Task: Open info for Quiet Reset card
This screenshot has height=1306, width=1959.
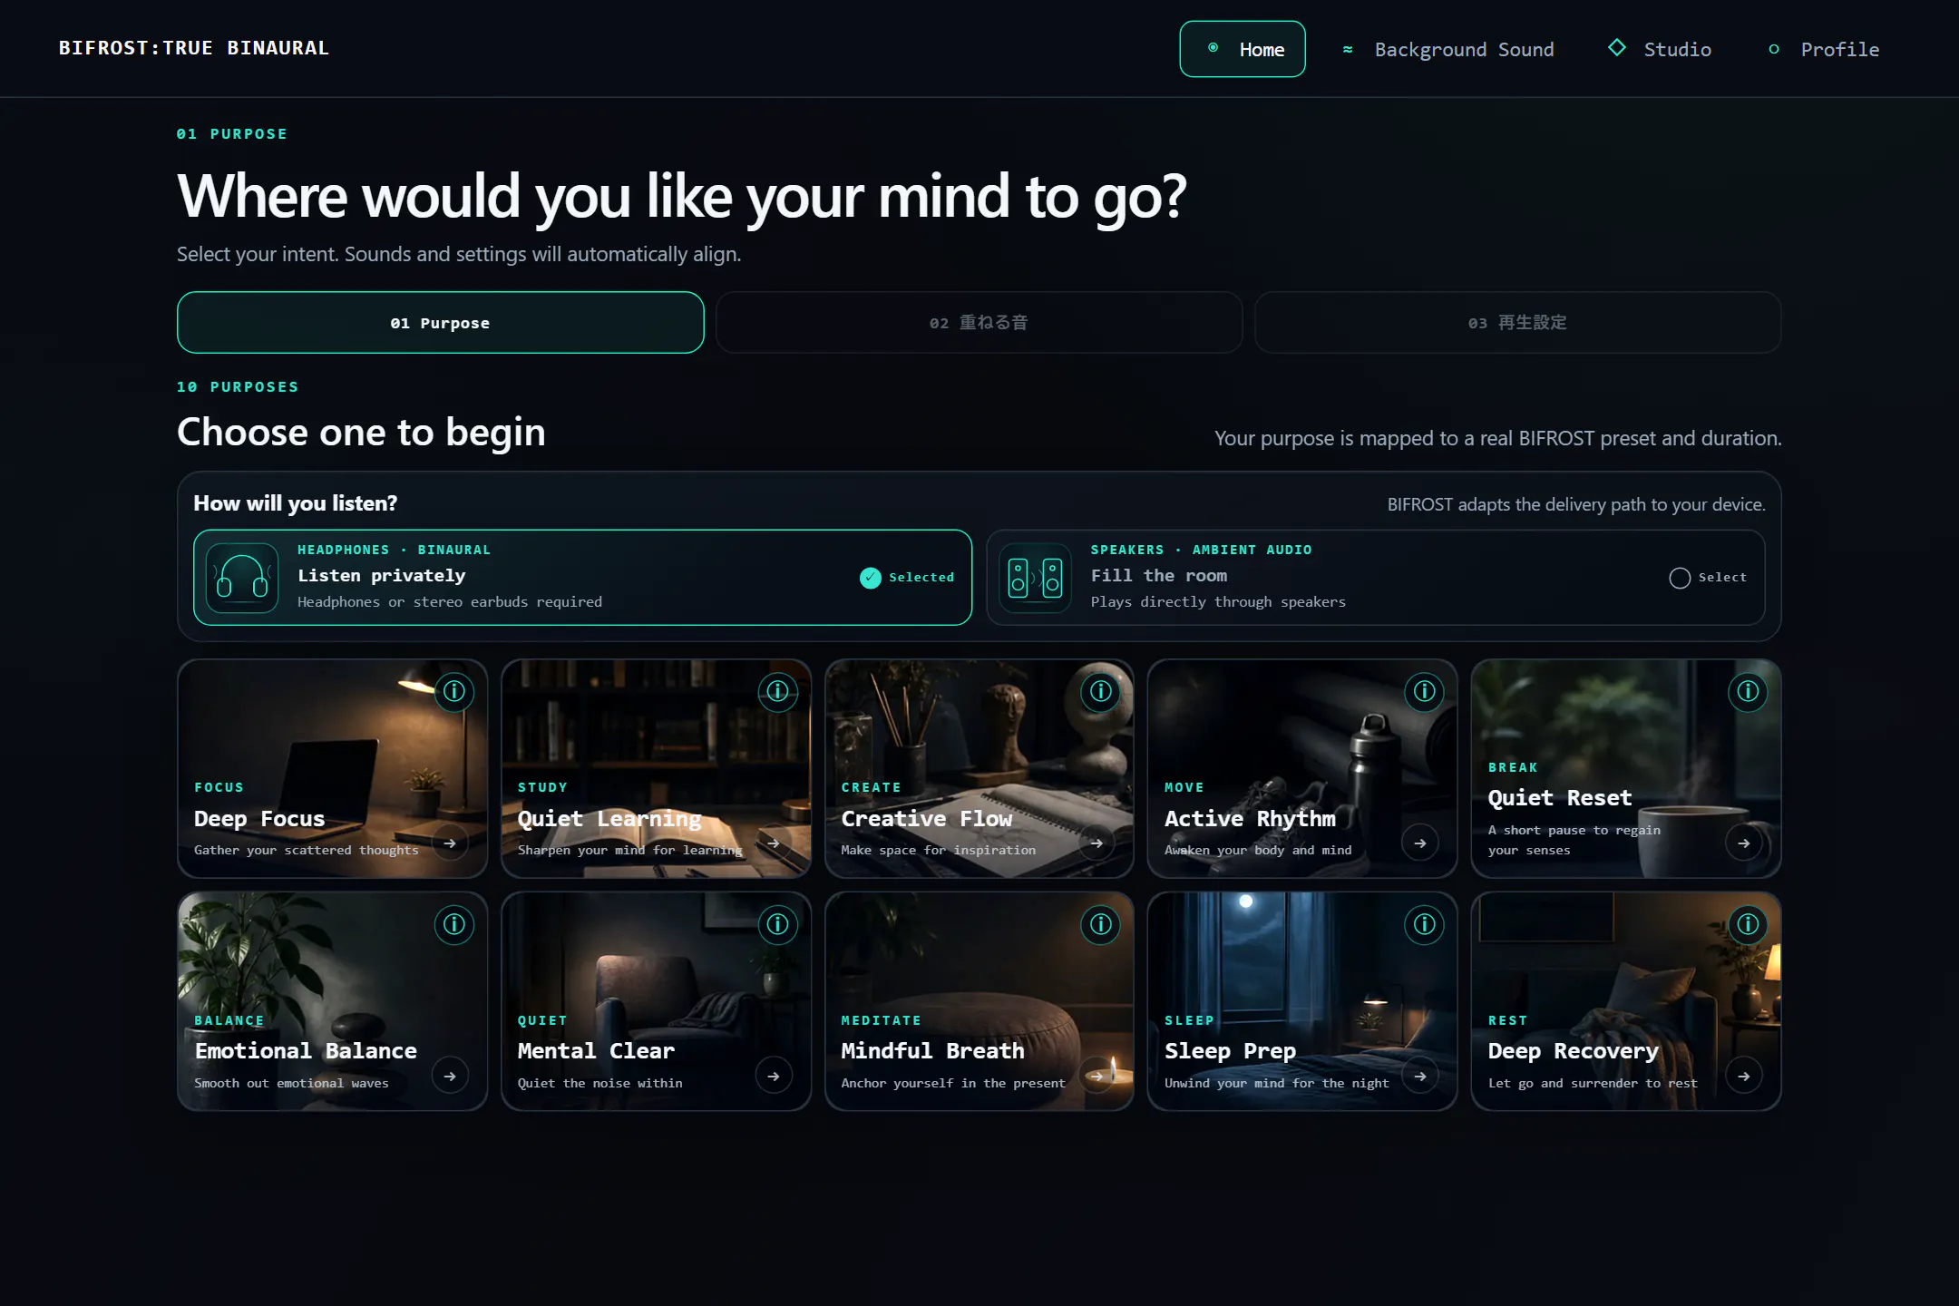Action: coord(1748,692)
